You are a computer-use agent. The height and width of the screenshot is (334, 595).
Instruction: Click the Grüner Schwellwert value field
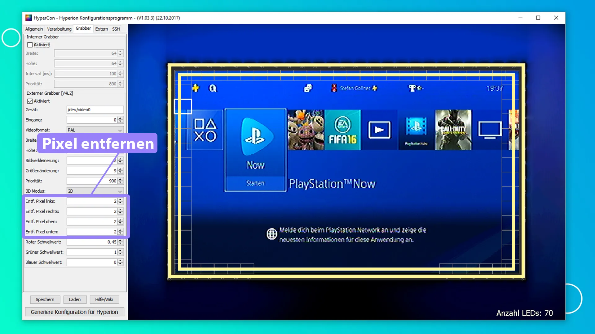[92, 252]
